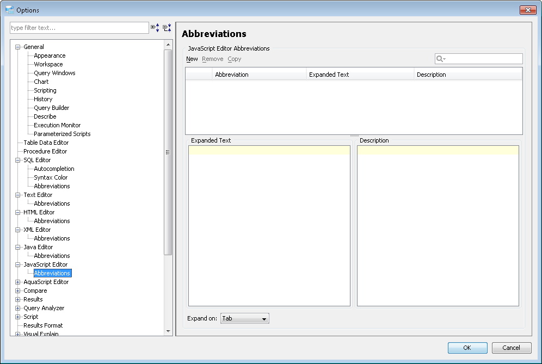
Task: Select Syntax Color under SQL Editor
Action: point(51,177)
